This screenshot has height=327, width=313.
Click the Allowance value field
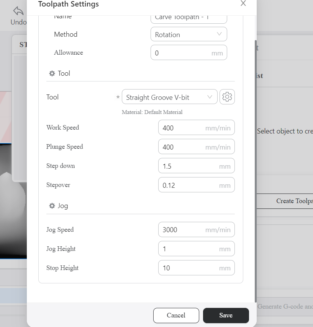pyautogui.click(x=188, y=53)
